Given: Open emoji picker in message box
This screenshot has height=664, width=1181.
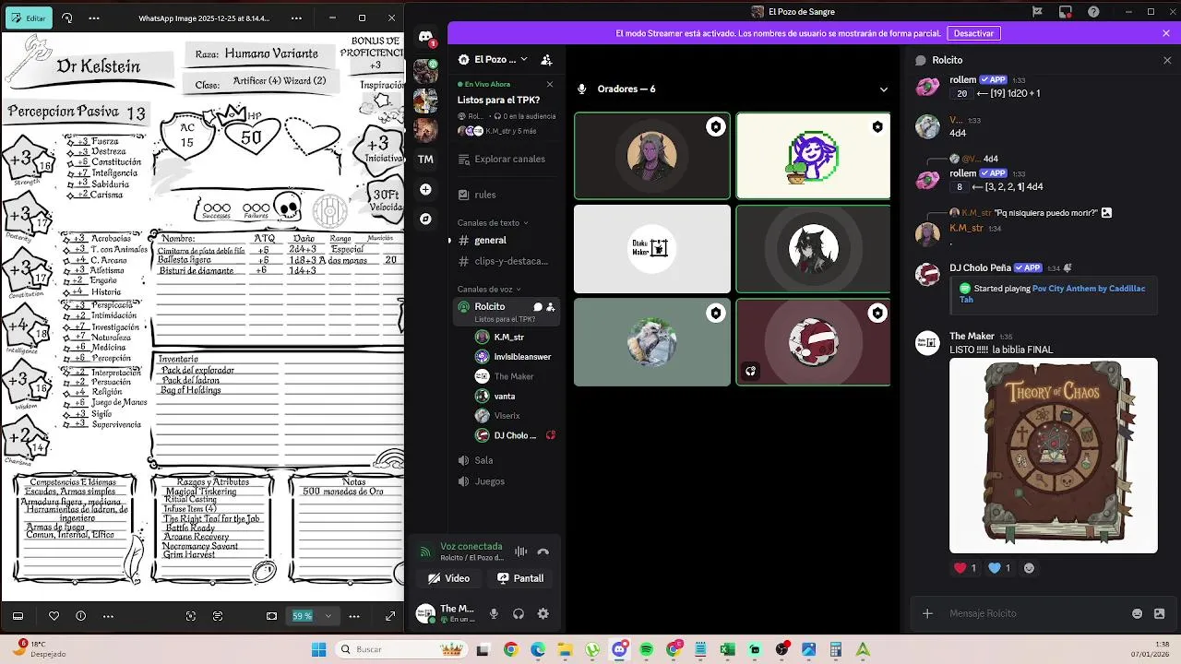Looking at the screenshot, I should coord(1137,613).
